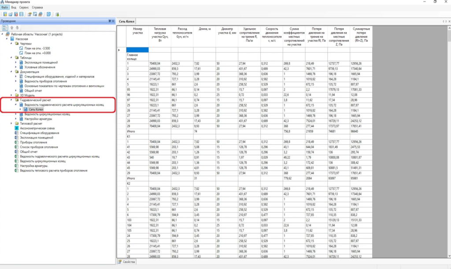The image size is (451, 269).
Task: Click the up arrow icon in Проводник toolbar
Action: 11,28
